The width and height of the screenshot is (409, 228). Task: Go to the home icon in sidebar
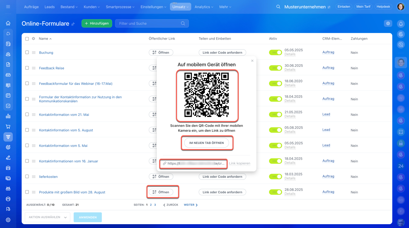(x=8, y=23)
